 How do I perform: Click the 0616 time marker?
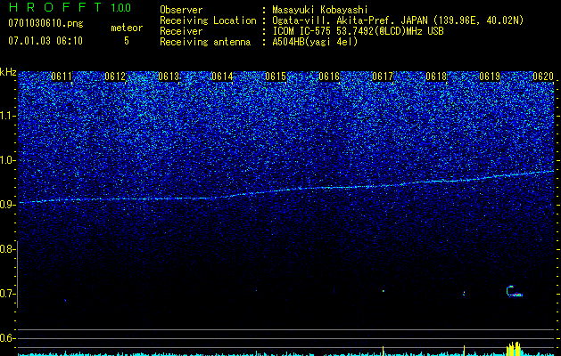tap(329, 77)
